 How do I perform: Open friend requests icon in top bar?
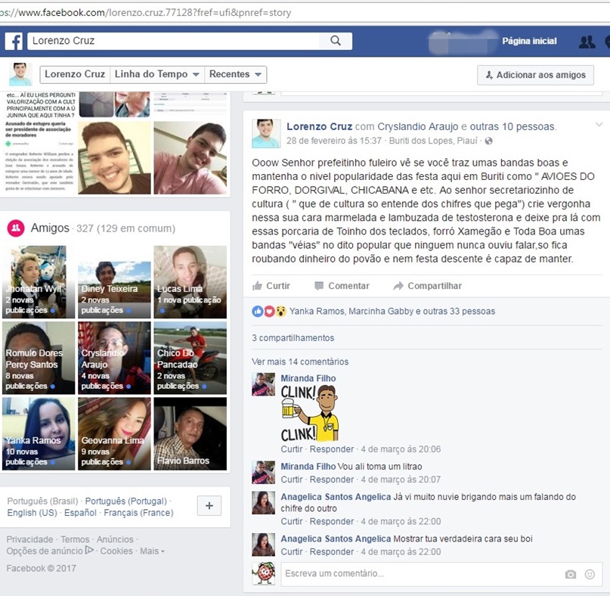(x=587, y=42)
